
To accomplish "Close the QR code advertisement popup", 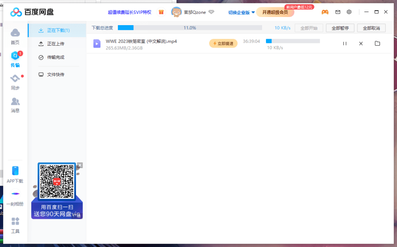I will [x=80, y=165].
